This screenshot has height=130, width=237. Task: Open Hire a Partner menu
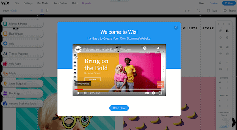(60, 3)
